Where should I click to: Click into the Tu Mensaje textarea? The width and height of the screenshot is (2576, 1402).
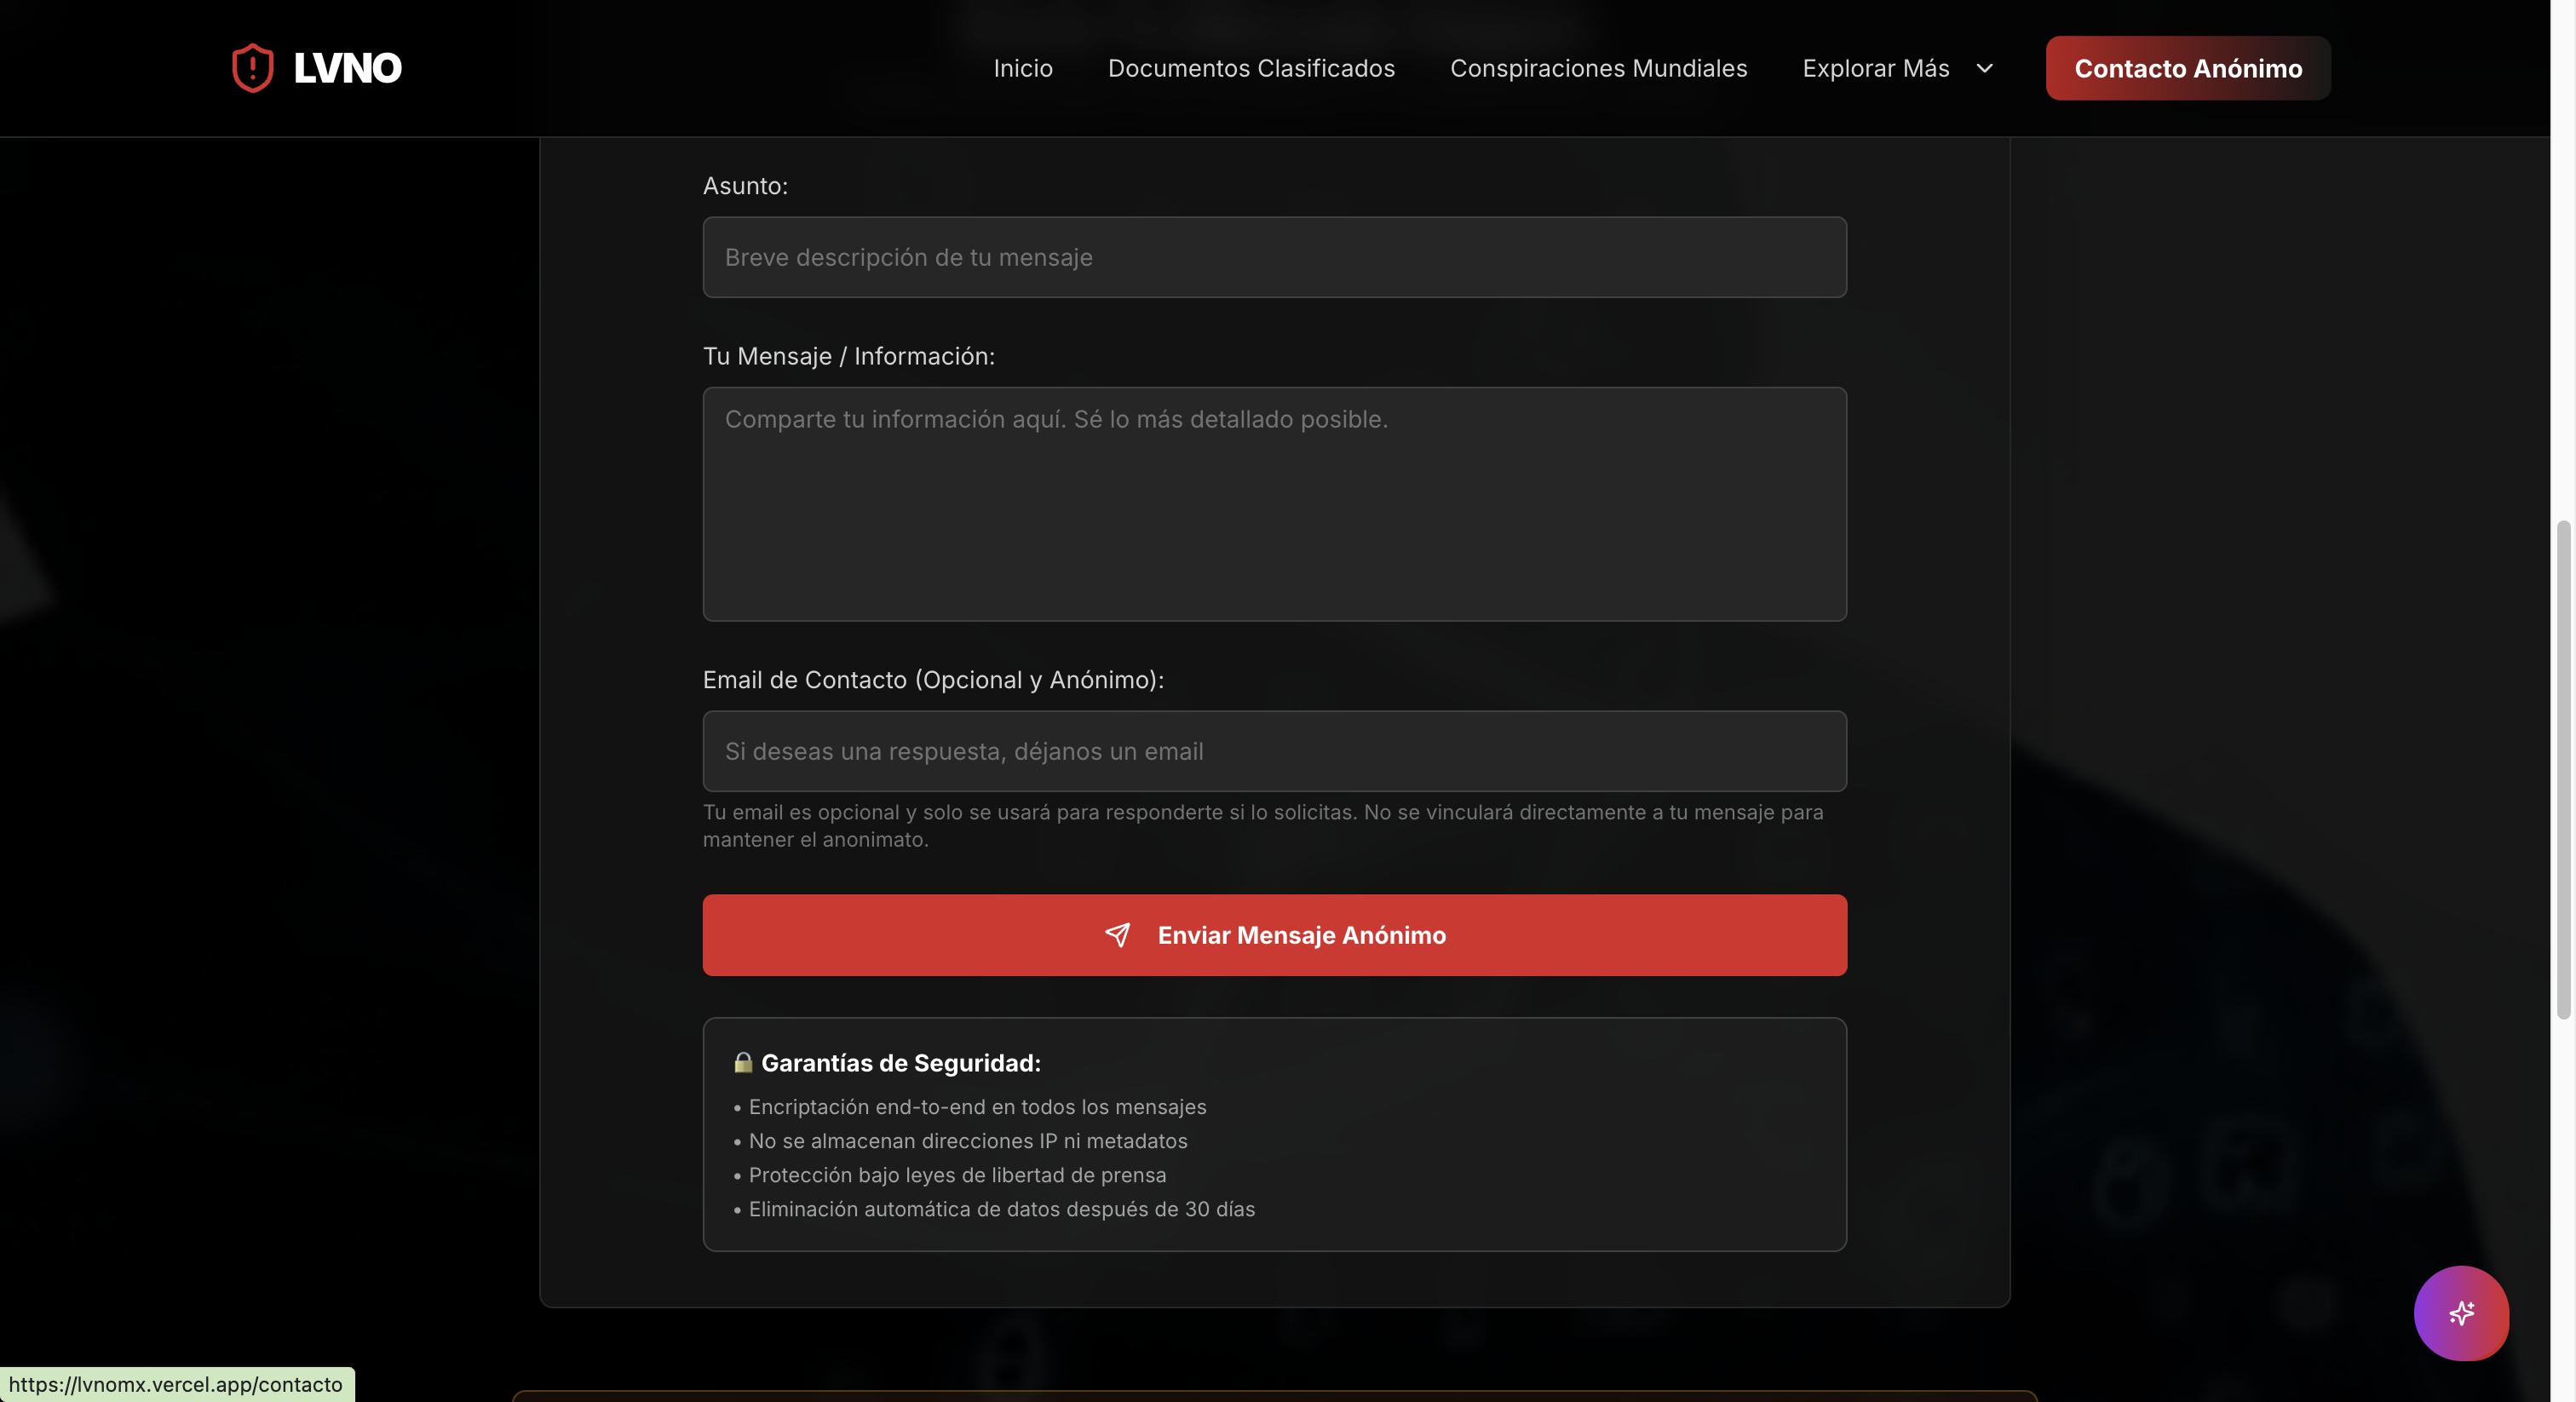[x=1274, y=504]
